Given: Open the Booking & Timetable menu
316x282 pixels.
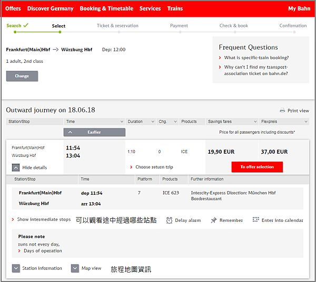Looking at the screenshot, I should pyautogui.click(x=106, y=8).
